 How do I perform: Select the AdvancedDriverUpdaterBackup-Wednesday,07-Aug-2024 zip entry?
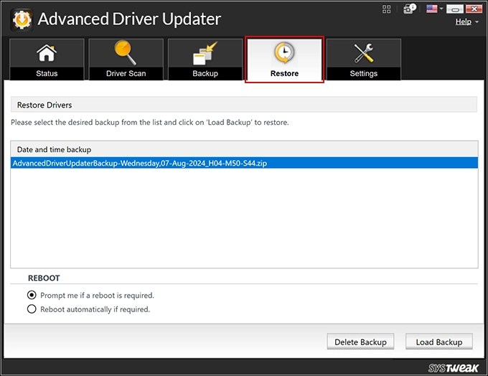pos(244,163)
